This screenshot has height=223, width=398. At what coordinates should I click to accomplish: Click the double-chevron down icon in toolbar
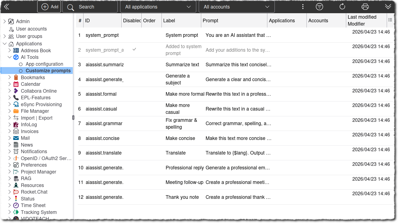tap(388, 7)
